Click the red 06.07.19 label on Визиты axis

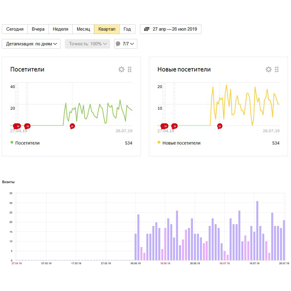224,263
